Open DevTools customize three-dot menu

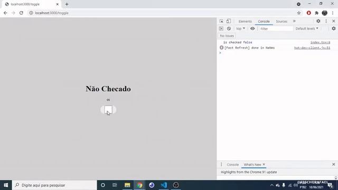tap(326, 21)
